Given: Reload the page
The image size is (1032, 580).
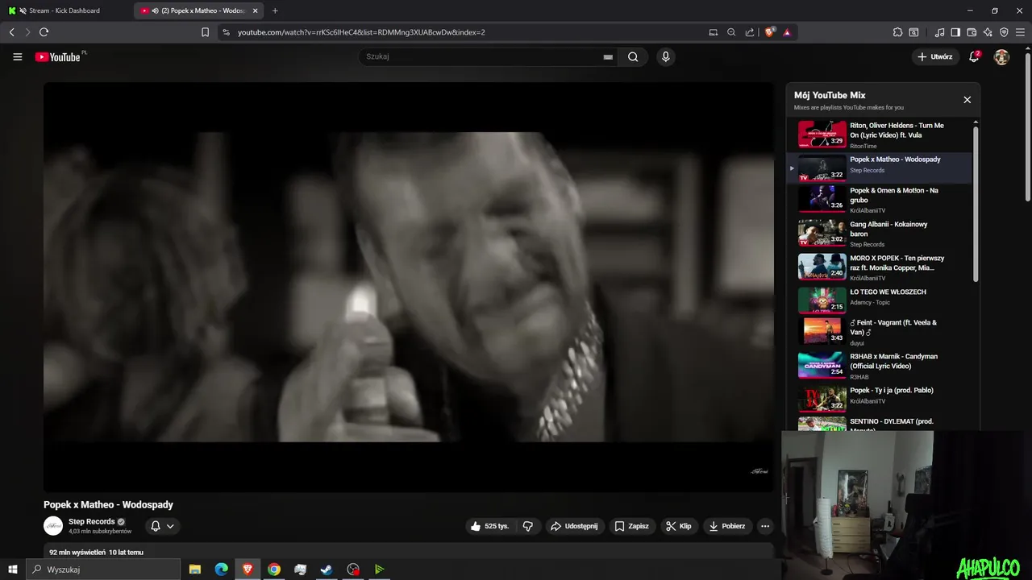Looking at the screenshot, I should (x=44, y=32).
